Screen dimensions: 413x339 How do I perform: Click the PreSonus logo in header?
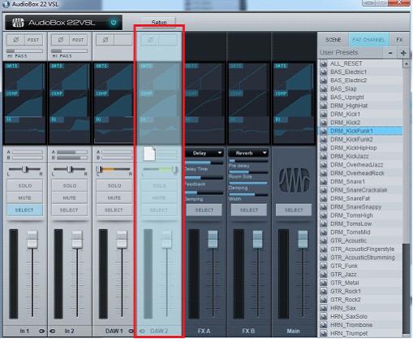tap(18, 23)
